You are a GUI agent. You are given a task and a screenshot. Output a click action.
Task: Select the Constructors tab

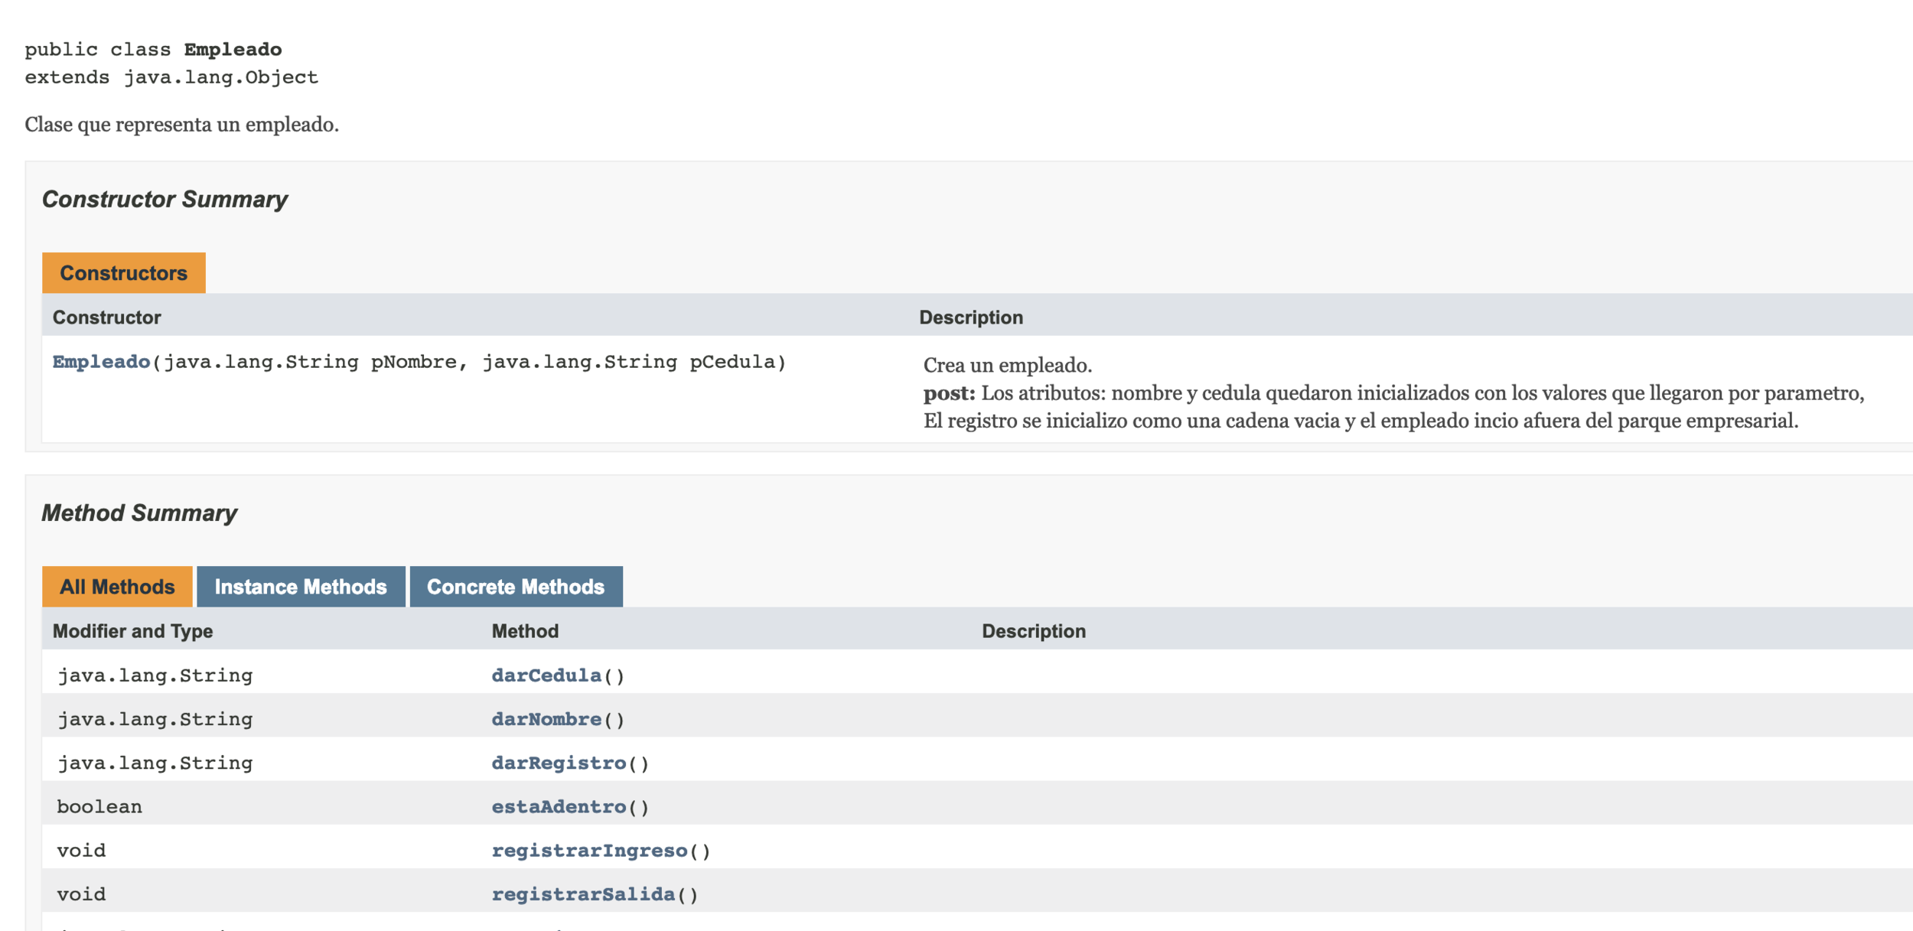tap(123, 273)
